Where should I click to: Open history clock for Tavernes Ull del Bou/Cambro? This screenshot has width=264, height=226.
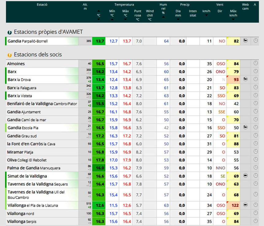(x=256, y=194)
